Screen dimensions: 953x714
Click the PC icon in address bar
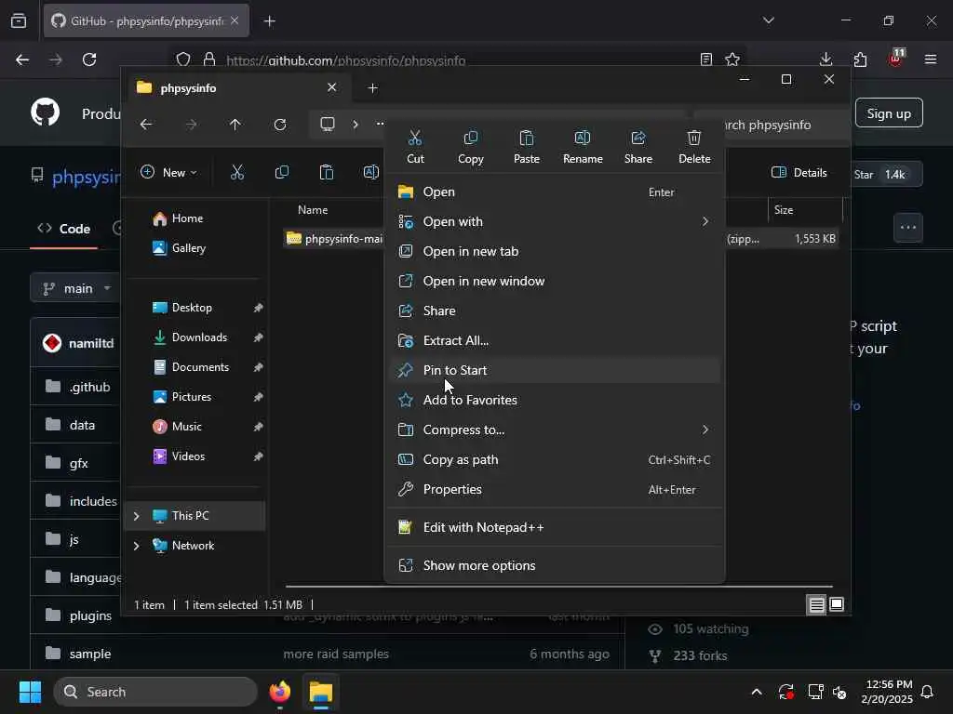328,125
